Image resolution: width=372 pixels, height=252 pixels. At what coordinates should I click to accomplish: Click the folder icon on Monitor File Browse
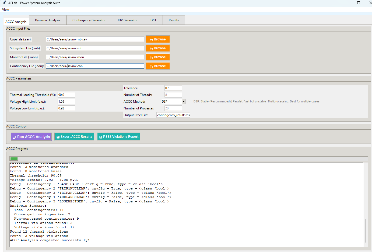[151, 57]
